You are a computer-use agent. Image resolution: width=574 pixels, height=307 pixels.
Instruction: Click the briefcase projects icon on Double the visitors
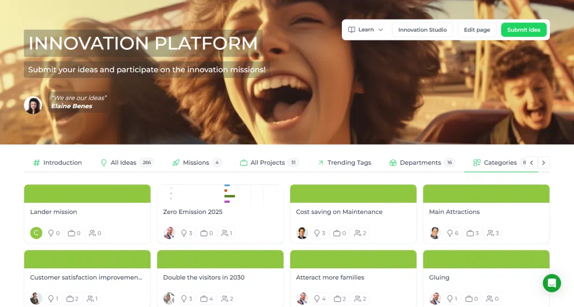(204, 299)
